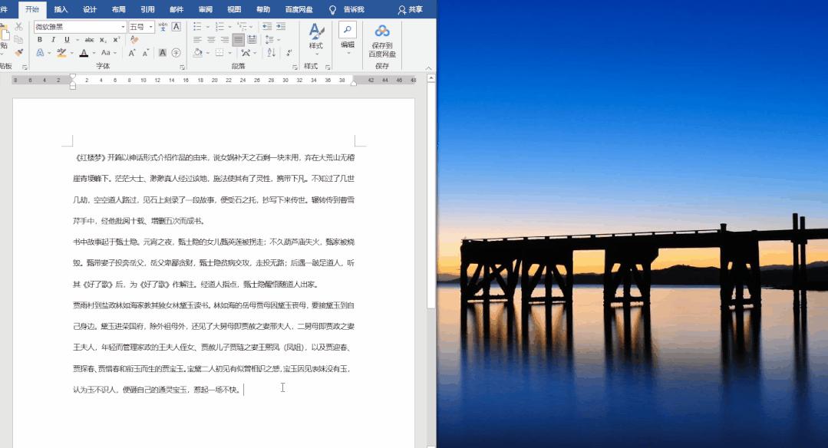The image size is (828, 448).
Task: Open the text highlight color swatch
Action: pos(63,51)
